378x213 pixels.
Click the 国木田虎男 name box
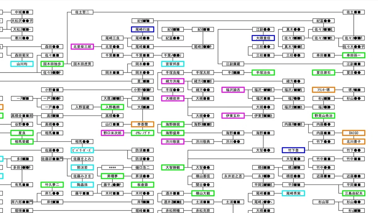click(82, 64)
